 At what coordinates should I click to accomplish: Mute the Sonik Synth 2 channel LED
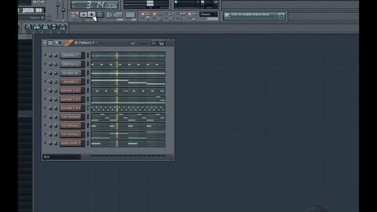click(x=45, y=143)
